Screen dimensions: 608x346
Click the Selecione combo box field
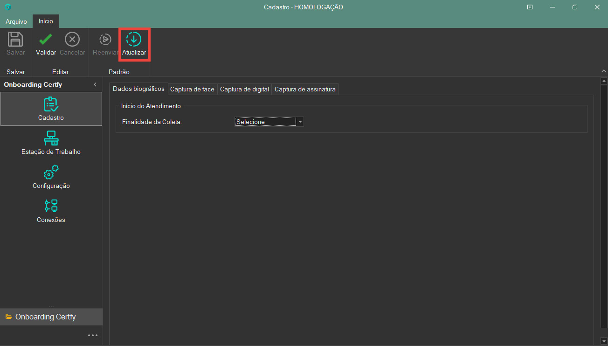(x=265, y=122)
